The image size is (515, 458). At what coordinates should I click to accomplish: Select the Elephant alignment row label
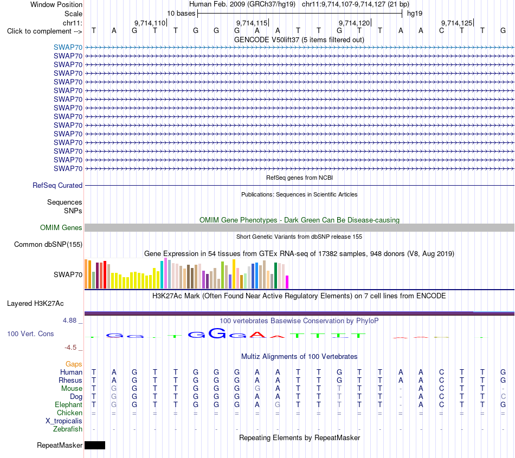[x=68, y=404]
